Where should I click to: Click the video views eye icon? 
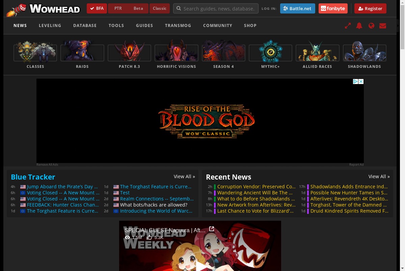pyautogui.click(x=127, y=238)
